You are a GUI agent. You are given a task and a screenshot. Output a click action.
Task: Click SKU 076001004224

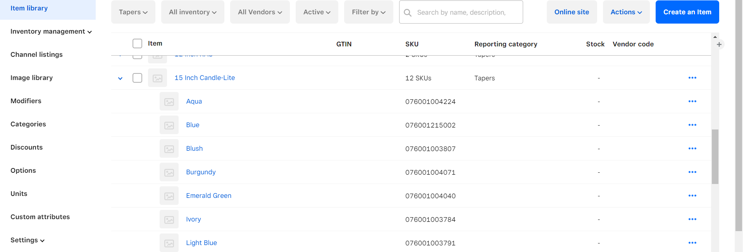(x=431, y=102)
